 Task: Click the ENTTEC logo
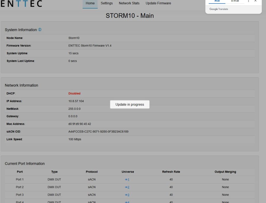21,4
